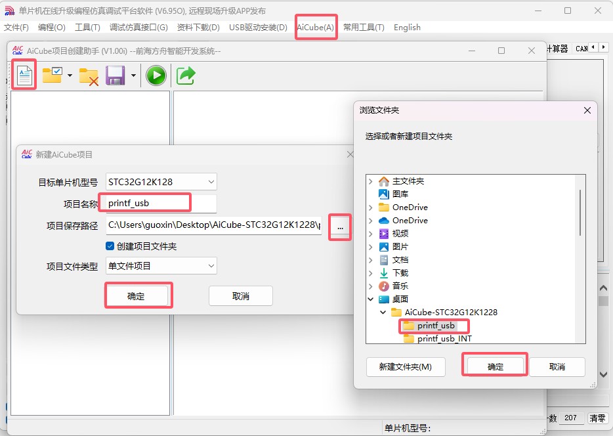Open project folder icon in AiCube toolbar
613x436 pixels.
tap(52, 75)
